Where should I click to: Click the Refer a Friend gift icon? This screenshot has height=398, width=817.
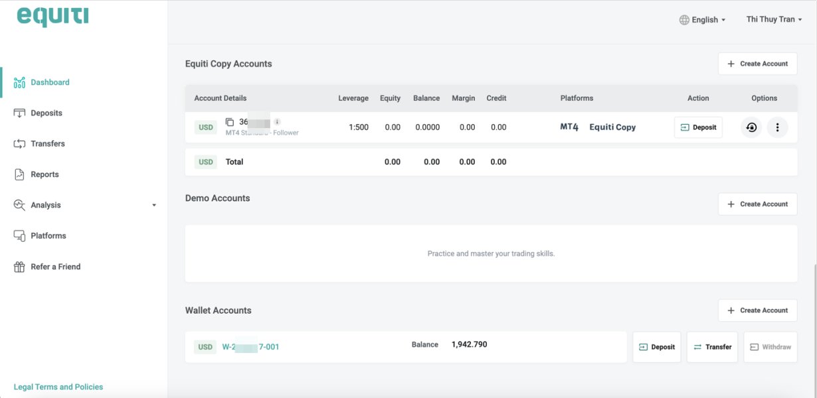click(x=19, y=267)
